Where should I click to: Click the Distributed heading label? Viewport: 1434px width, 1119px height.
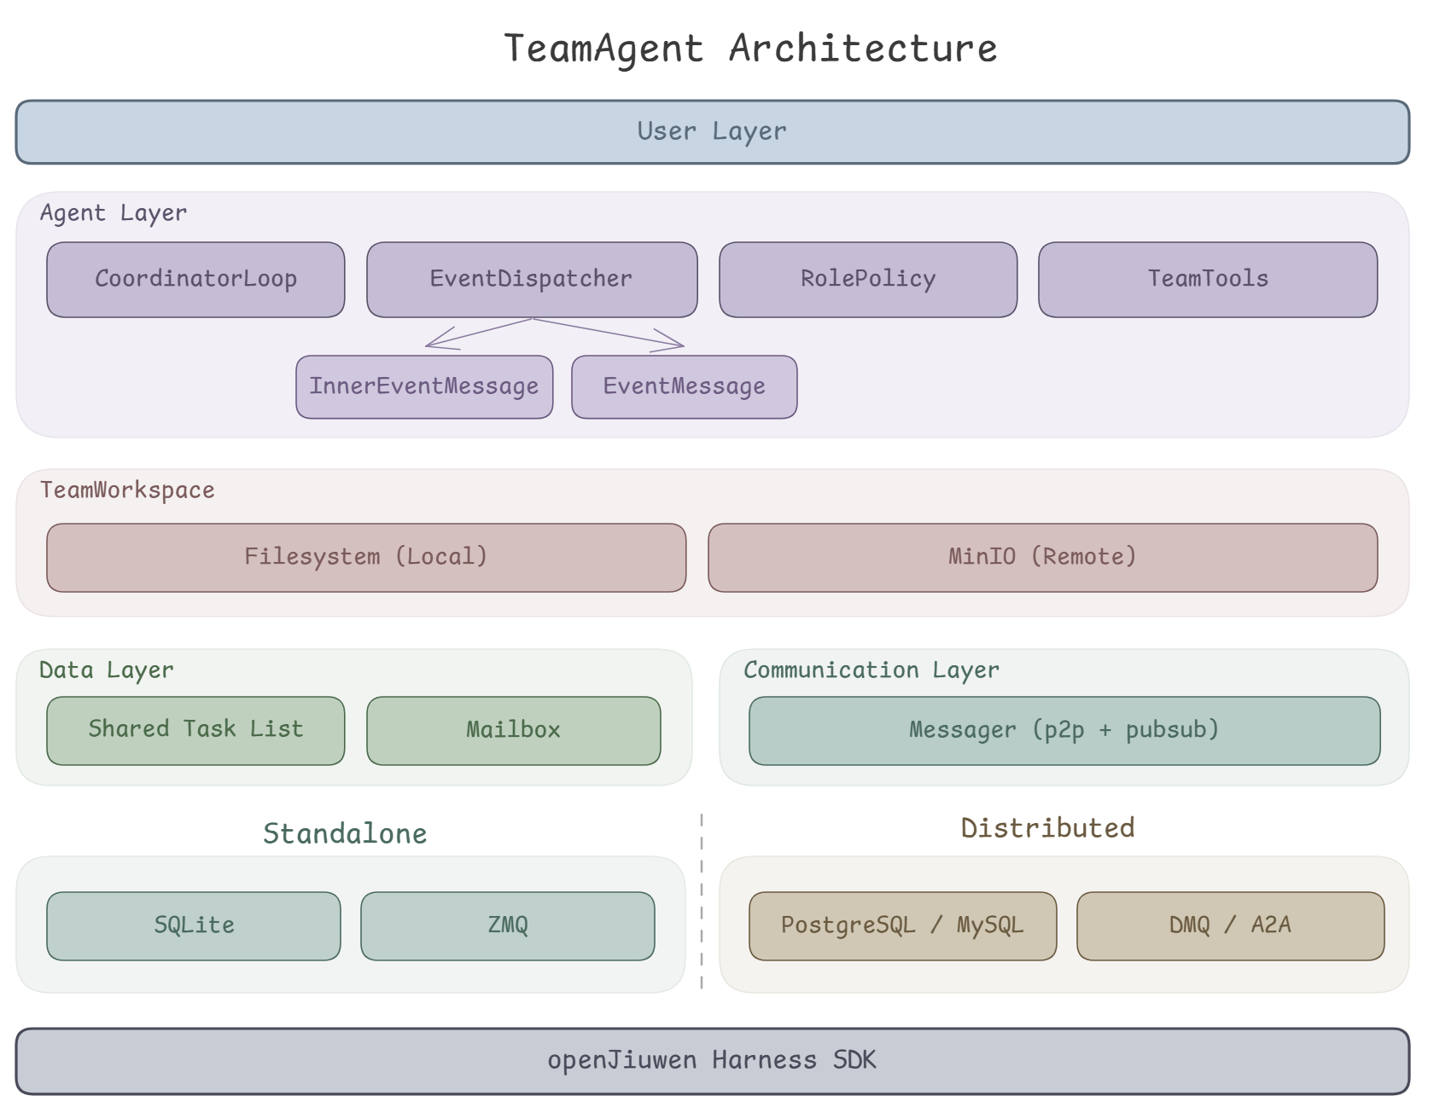(1047, 828)
